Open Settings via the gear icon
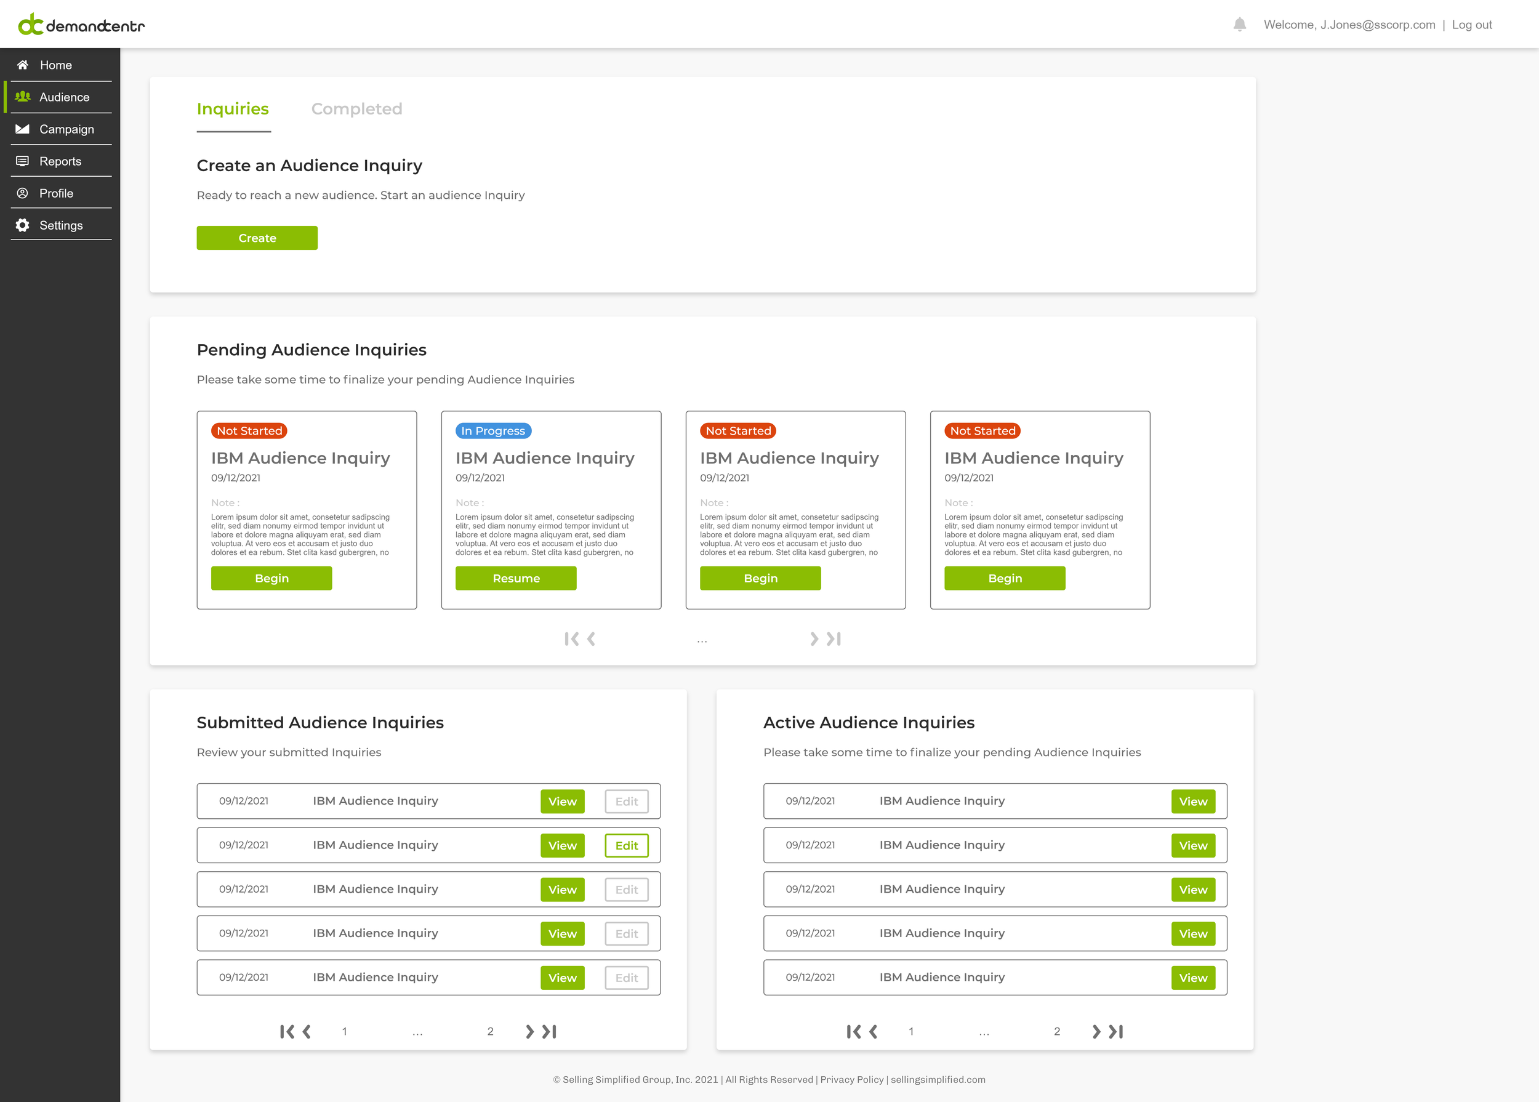 22,225
